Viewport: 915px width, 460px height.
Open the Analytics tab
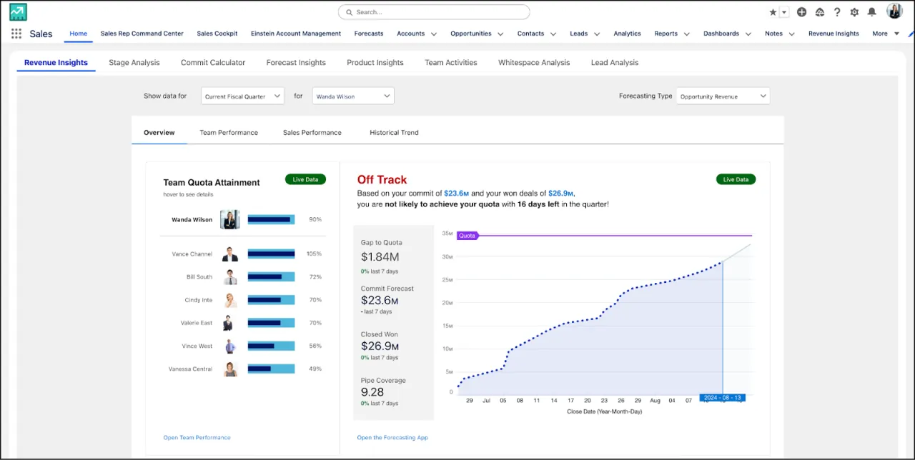[x=627, y=34]
